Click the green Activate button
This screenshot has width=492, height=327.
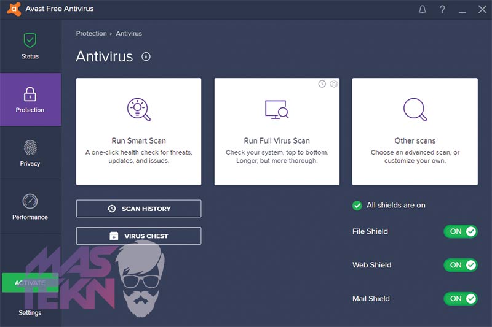pyautogui.click(x=30, y=283)
